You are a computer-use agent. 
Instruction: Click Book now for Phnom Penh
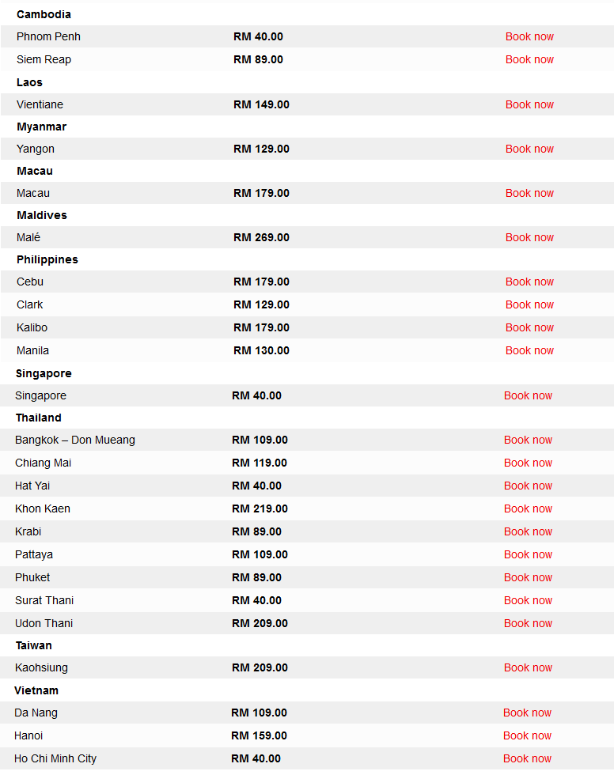tap(529, 36)
